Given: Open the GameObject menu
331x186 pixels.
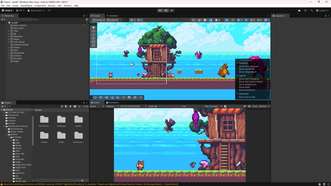Looking at the screenshot, I should [x=26, y=6].
